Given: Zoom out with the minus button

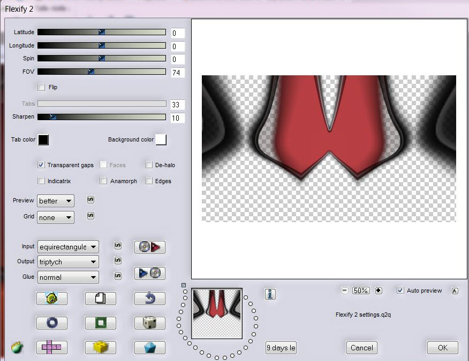Looking at the screenshot, I should coord(345,291).
